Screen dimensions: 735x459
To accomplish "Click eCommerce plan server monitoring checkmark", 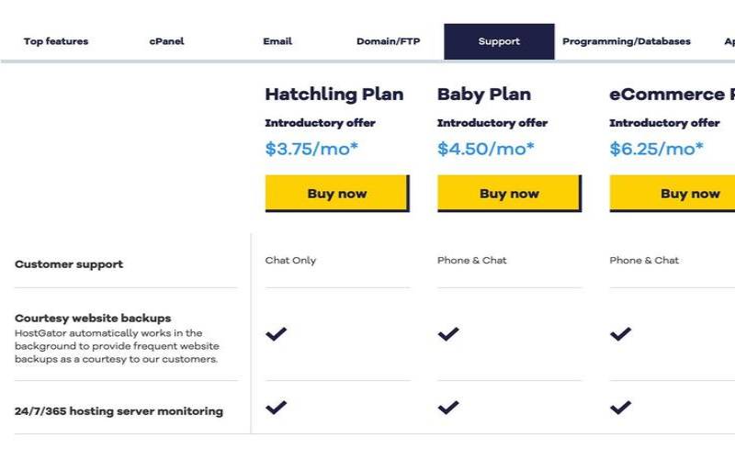I will click(620, 408).
